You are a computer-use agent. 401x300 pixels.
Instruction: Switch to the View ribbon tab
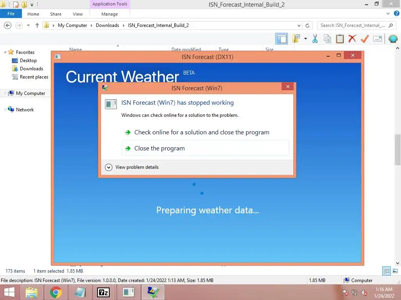pos(78,14)
